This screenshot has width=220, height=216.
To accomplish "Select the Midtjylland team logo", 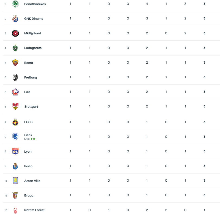I will tap(15, 33).
